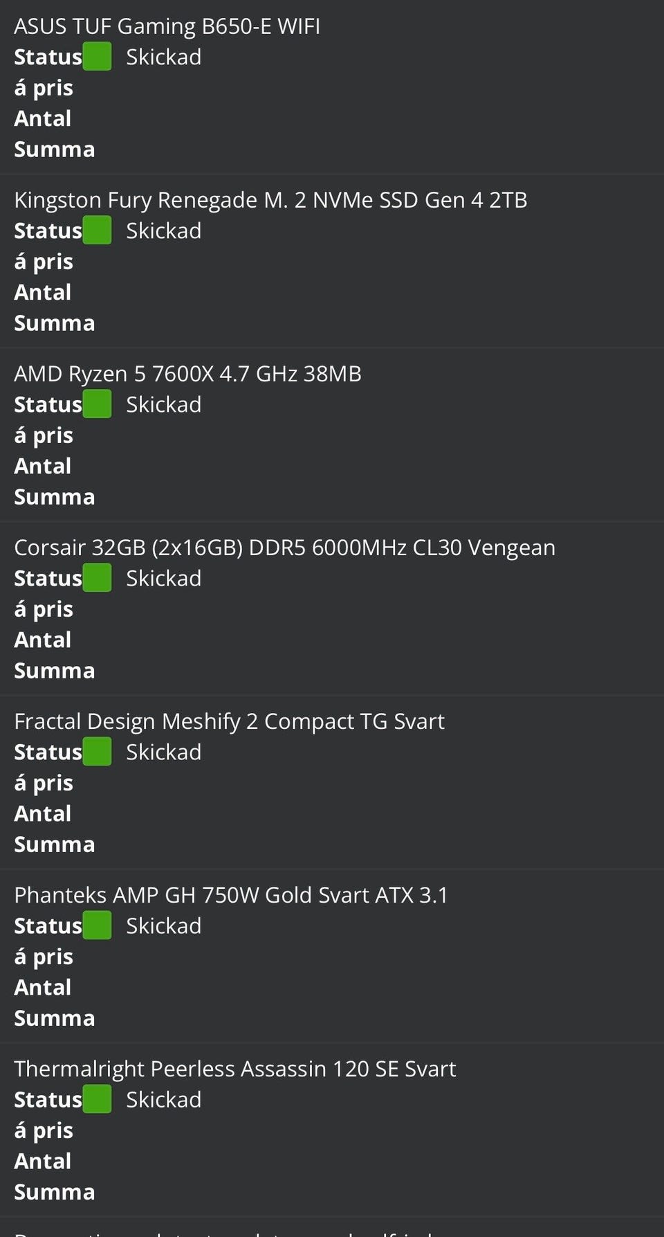Click the Summa label under Corsair 32GB
The width and height of the screenshot is (664, 1237).
(55, 671)
